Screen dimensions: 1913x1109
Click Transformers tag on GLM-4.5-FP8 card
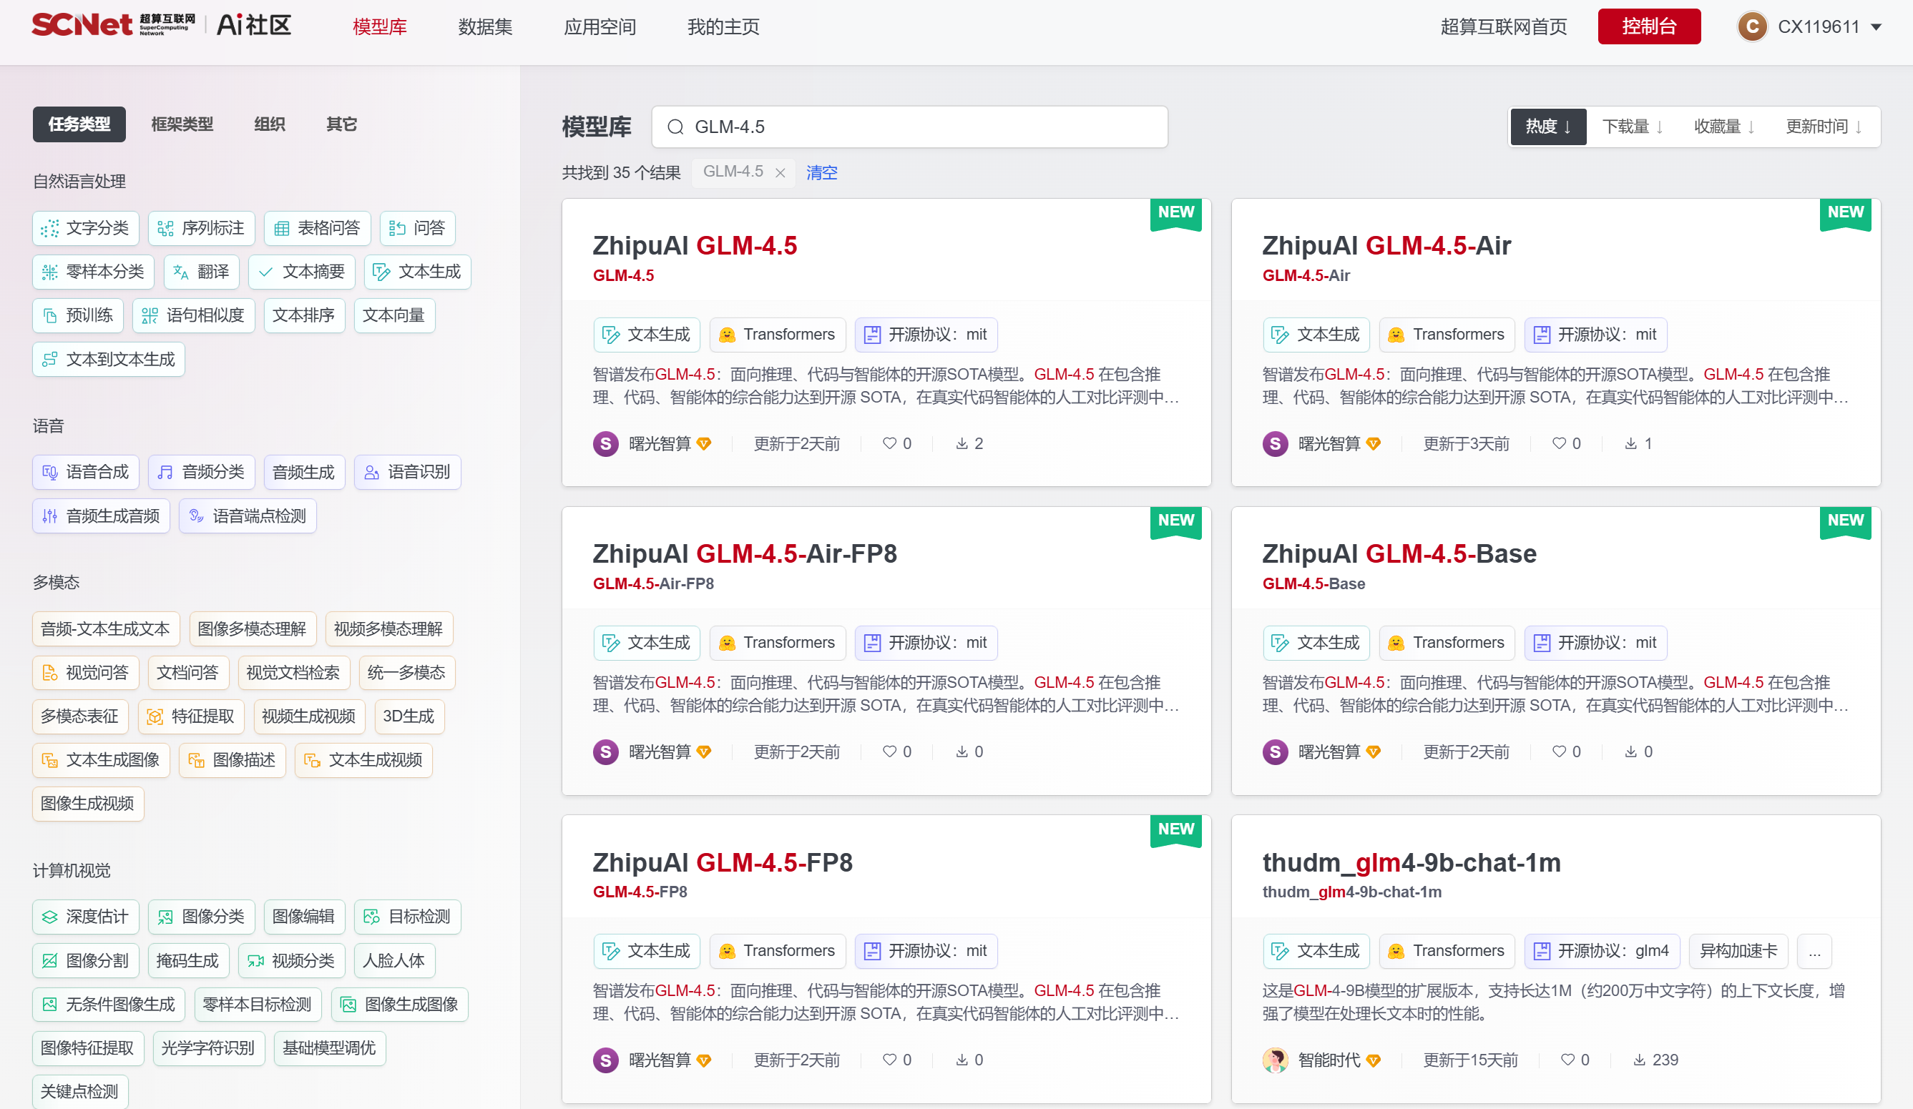coord(778,950)
